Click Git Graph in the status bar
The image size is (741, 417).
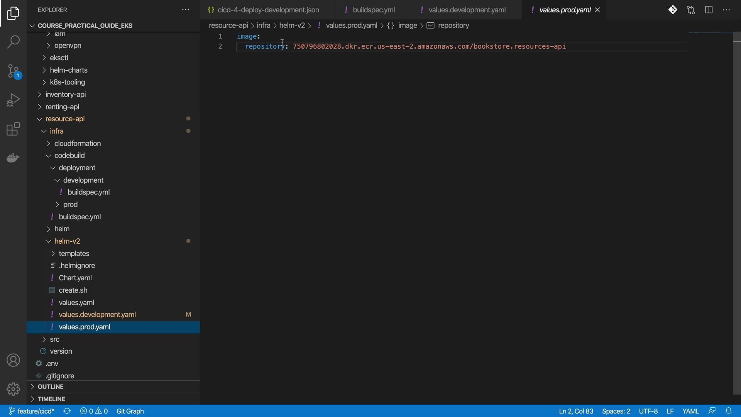(130, 411)
